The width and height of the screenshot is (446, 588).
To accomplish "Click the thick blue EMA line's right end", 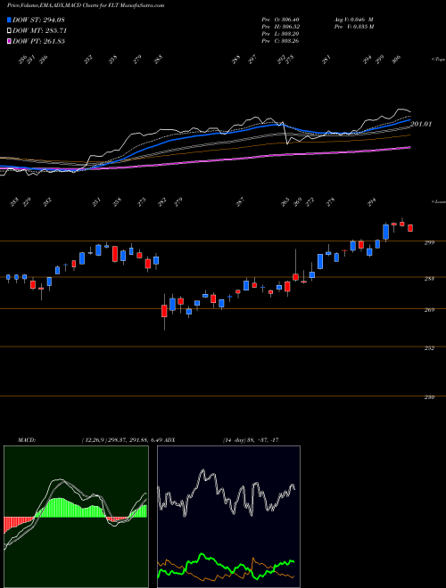I will [409, 120].
